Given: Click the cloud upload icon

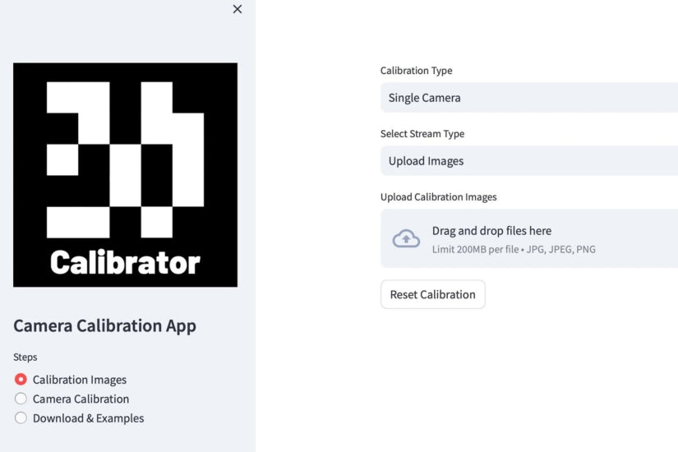Looking at the screenshot, I should [x=406, y=239].
